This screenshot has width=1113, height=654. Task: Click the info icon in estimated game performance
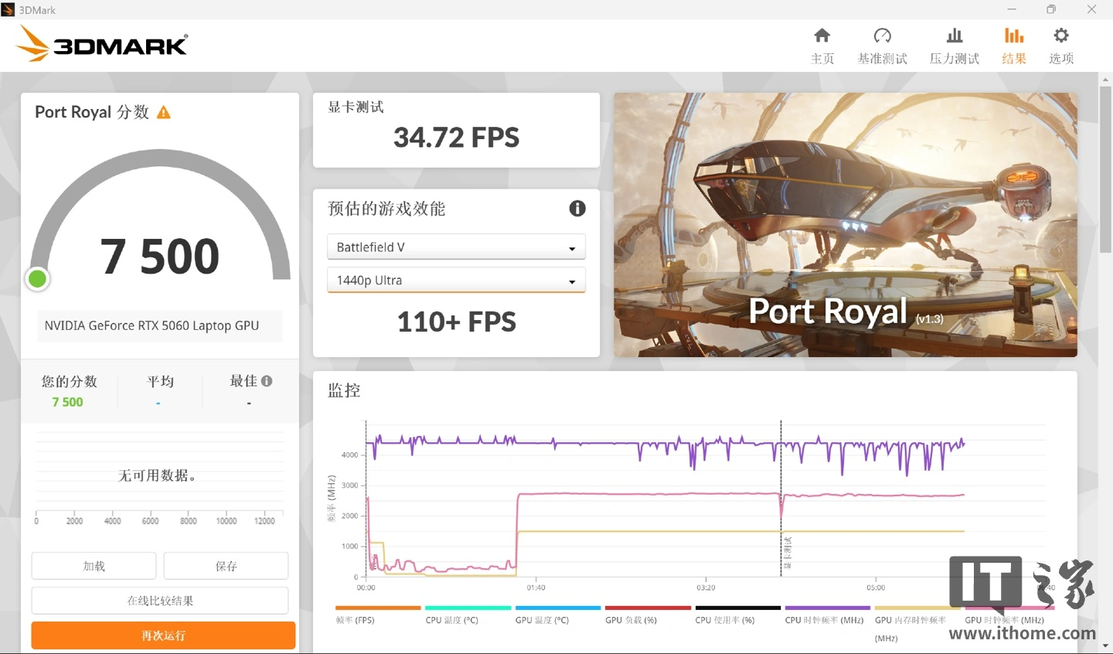(577, 208)
